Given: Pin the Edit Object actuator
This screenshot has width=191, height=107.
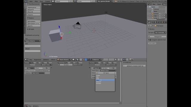Looking at the screenshot, I should [111, 68].
